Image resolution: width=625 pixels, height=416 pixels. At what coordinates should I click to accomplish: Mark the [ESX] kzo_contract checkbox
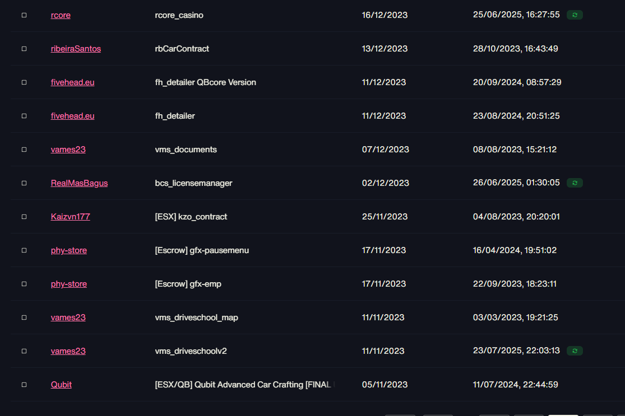tap(24, 217)
